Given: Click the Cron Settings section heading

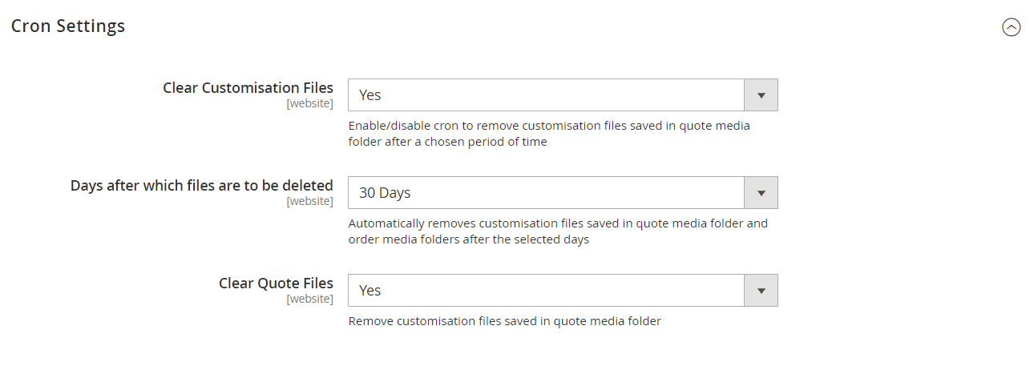Looking at the screenshot, I should [68, 26].
